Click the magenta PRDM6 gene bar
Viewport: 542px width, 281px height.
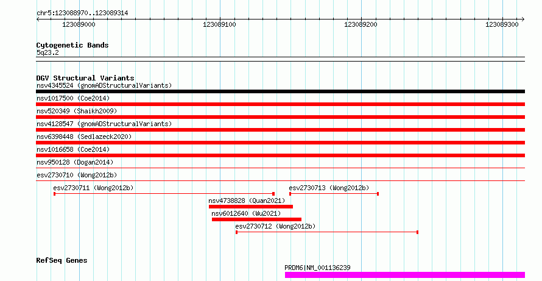(x=405, y=275)
